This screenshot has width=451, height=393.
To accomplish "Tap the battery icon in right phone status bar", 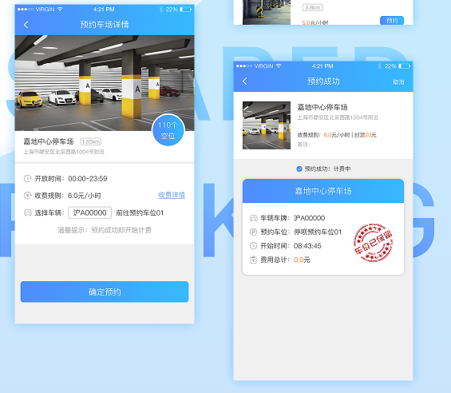I will (x=404, y=66).
